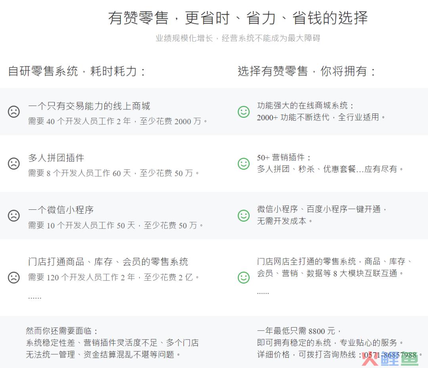Select the row title "一个微信小程序"
The image size is (428, 368).
[x=61, y=209]
